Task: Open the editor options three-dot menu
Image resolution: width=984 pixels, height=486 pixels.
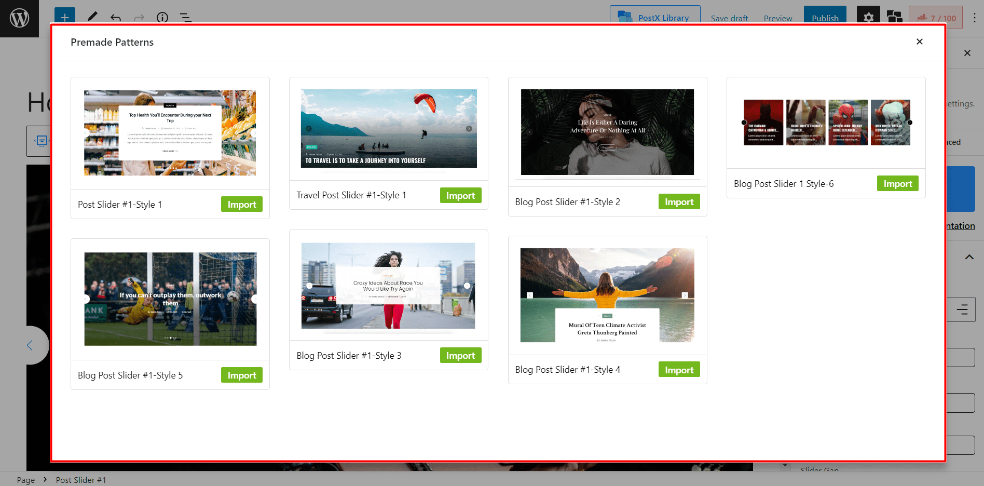Action: pyautogui.click(x=974, y=18)
